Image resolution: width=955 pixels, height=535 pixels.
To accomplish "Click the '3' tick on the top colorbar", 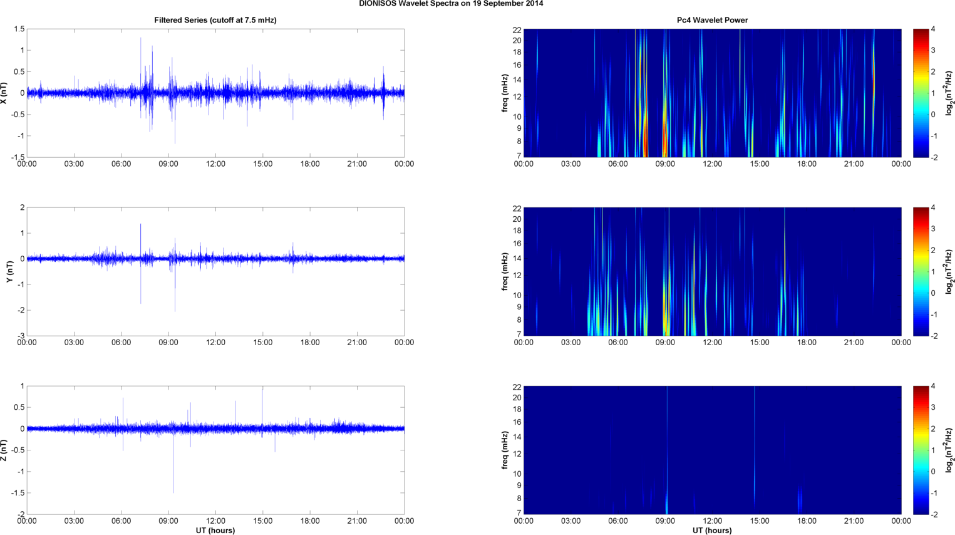I will point(933,50).
